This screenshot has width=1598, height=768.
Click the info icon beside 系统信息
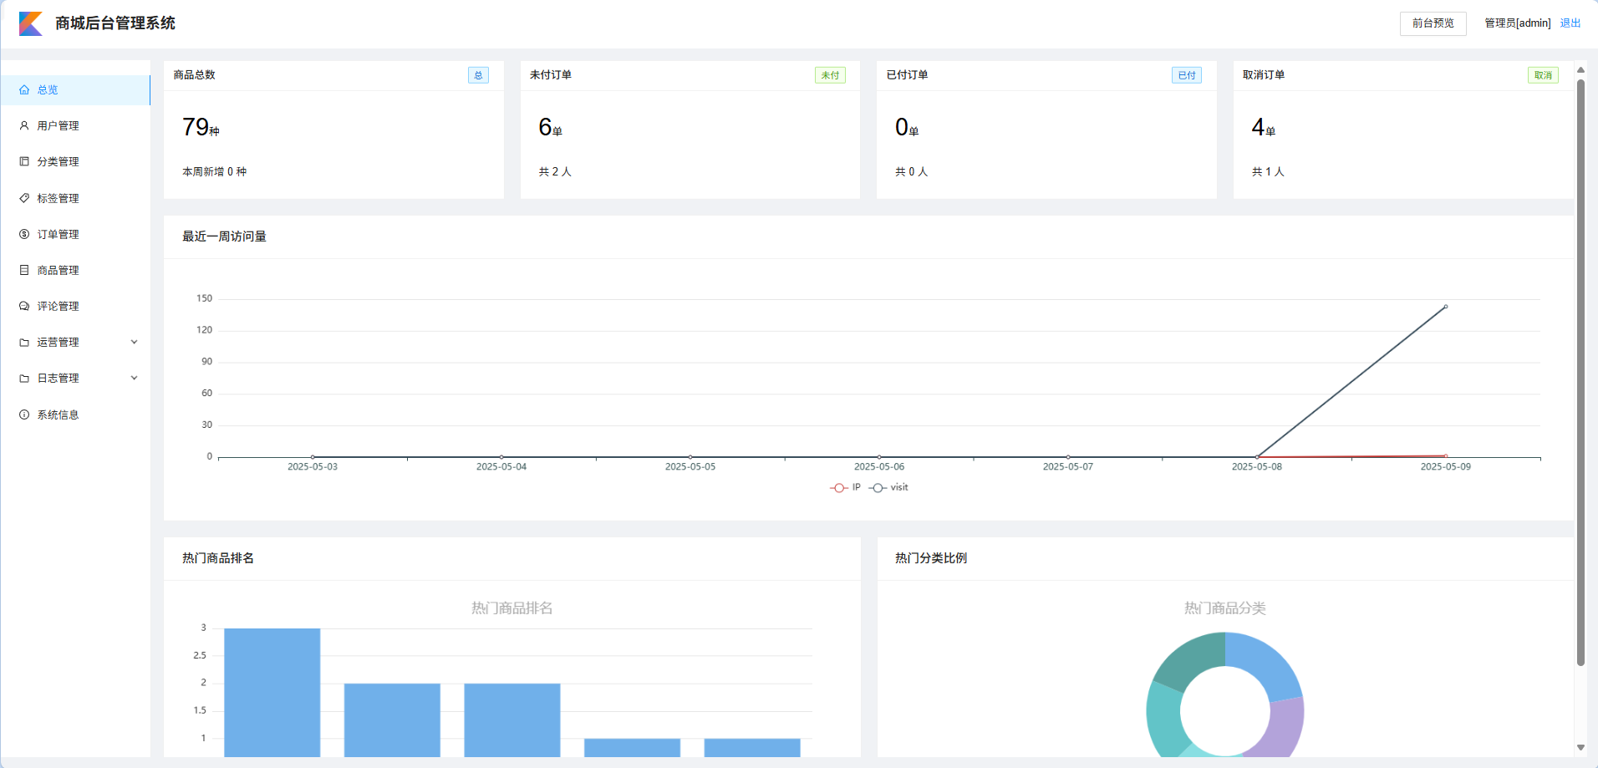pyautogui.click(x=24, y=415)
